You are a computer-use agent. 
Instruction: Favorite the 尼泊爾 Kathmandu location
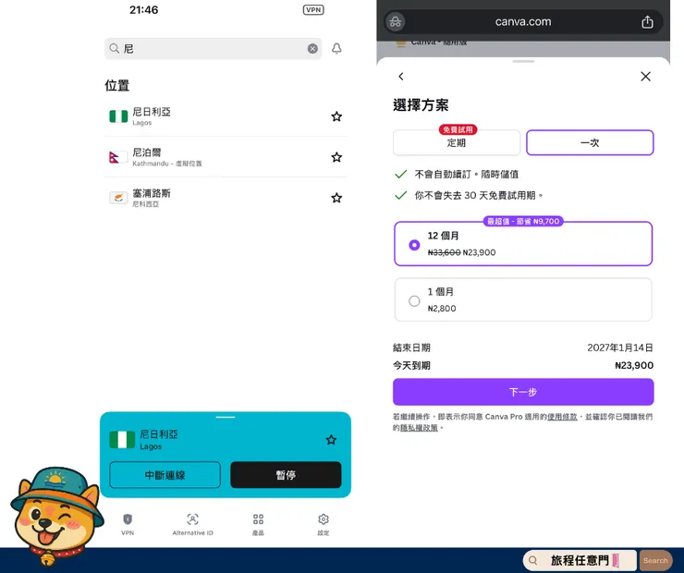(x=336, y=157)
